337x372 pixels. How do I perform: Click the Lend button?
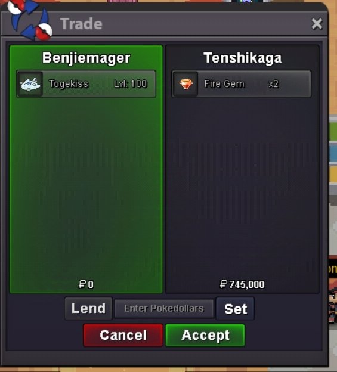click(x=88, y=308)
